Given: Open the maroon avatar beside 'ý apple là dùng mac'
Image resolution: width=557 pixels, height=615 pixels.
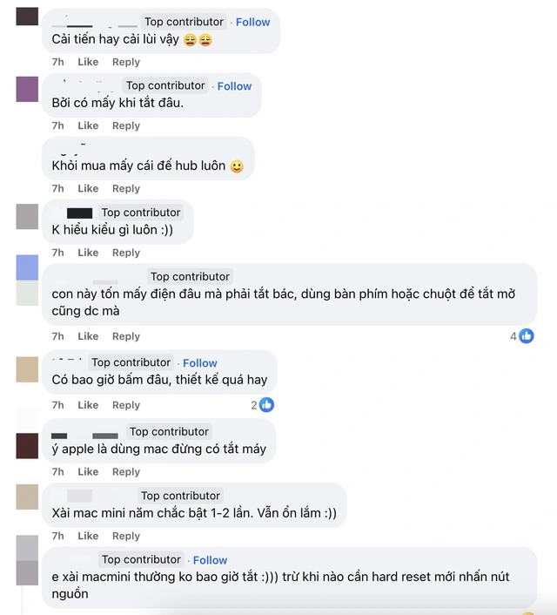Looking at the screenshot, I should pyautogui.click(x=27, y=446).
